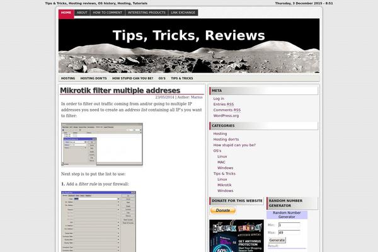Click the site tagline at page top
The height and width of the screenshot is (252, 378).
pyautogui.click(x=96, y=3)
